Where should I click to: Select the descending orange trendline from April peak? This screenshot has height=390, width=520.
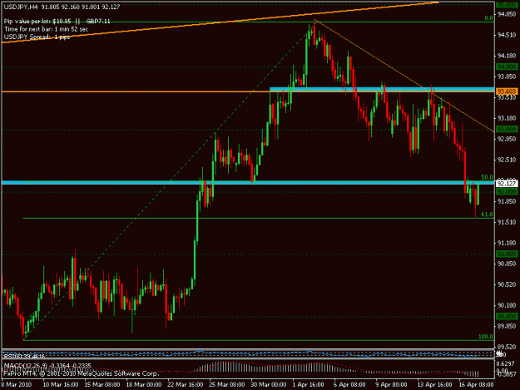coord(404,77)
